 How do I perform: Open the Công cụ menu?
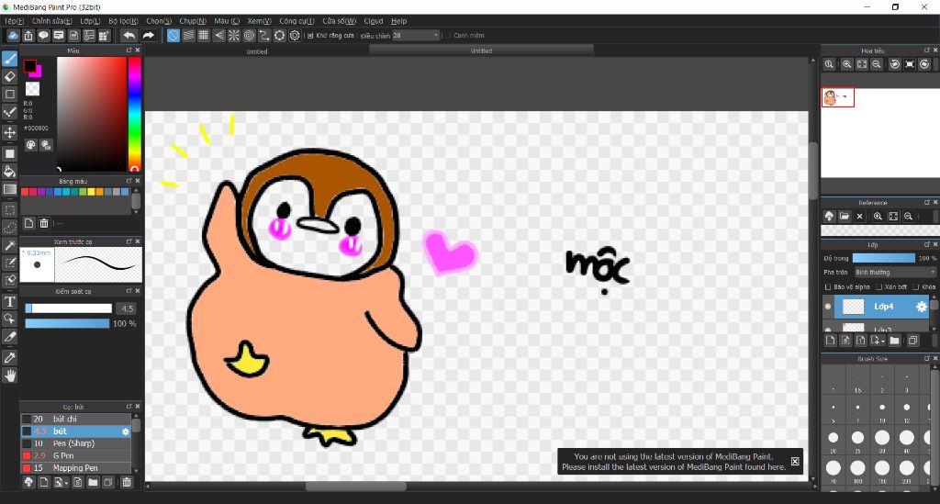click(297, 21)
